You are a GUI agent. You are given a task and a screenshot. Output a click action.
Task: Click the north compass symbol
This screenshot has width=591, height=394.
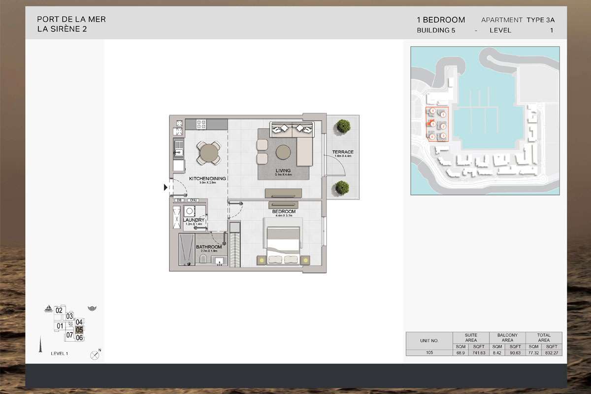click(x=95, y=355)
